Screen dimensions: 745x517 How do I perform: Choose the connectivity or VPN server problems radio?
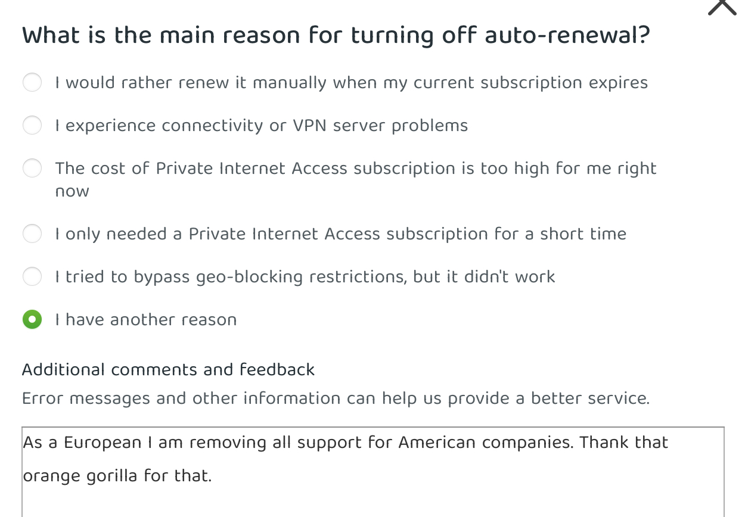(x=32, y=125)
